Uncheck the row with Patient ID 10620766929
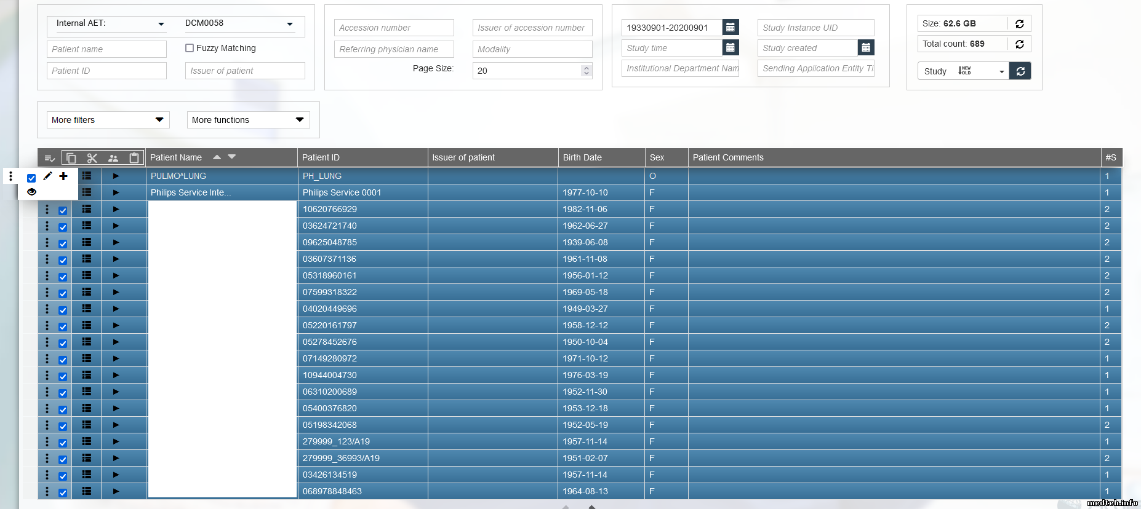1141x509 pixels. [x=63, y=210]
